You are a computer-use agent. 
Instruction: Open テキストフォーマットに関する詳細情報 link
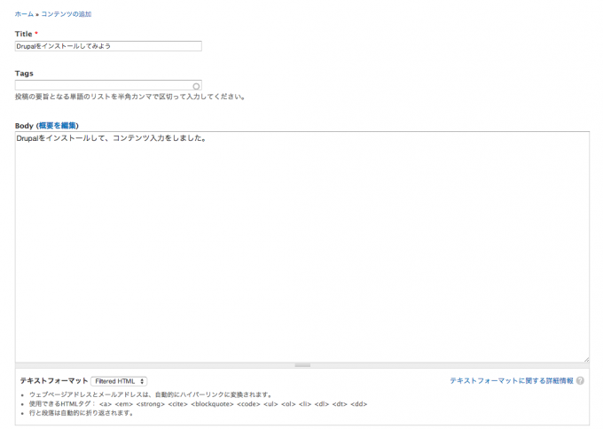(511, 380)
